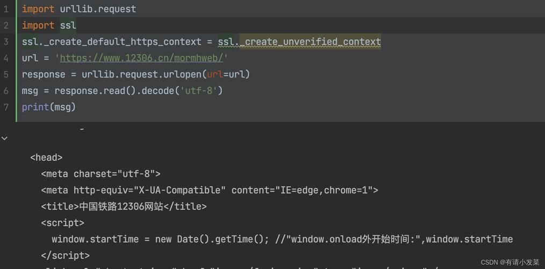The height and width of the screenshot is (269, 545).
Task: Click the closing '</script>' output line
Action: (66, 256)
